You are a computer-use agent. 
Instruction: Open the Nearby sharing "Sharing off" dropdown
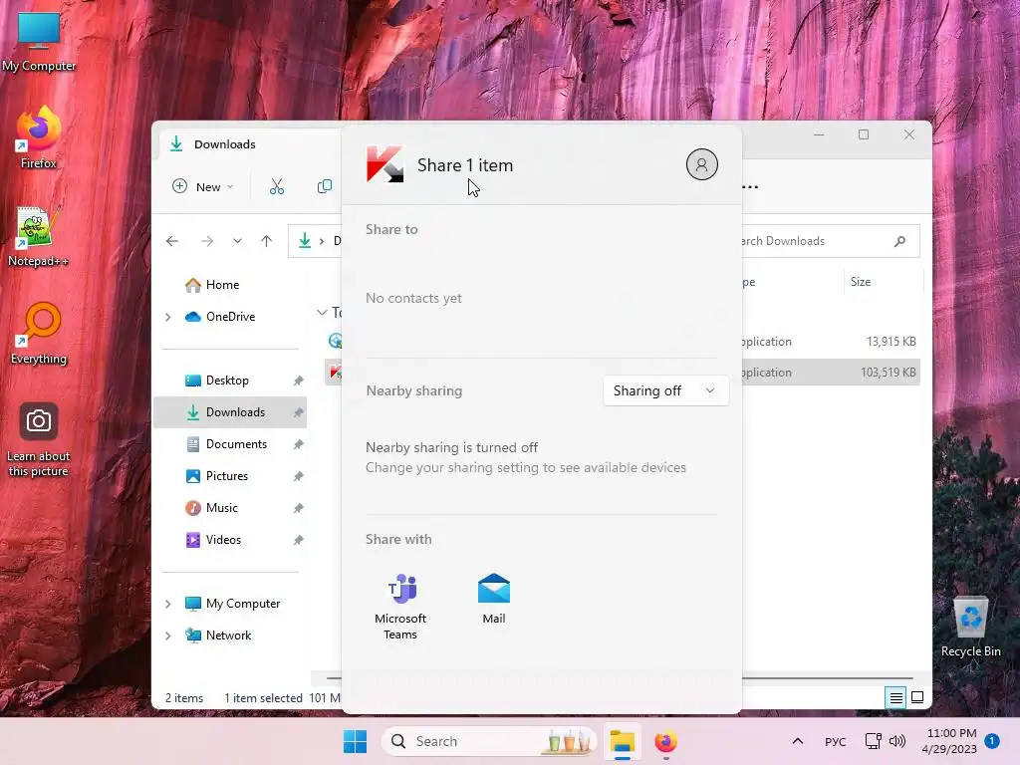click(665, 390)
